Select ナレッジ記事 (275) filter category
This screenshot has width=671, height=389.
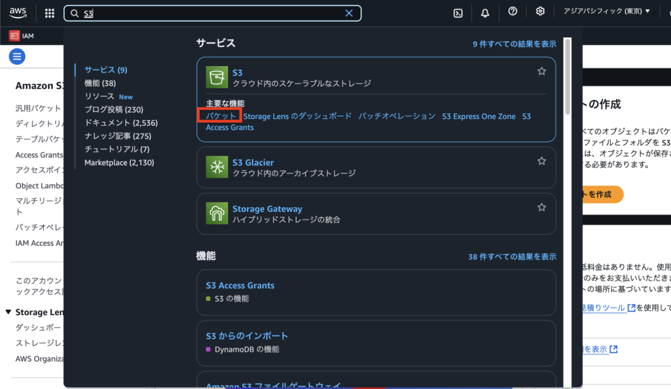[118, 136]
